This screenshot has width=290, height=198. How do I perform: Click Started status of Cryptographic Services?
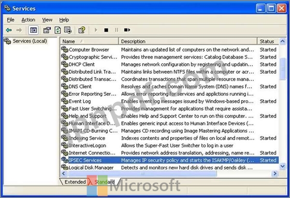tap(268, 57)
